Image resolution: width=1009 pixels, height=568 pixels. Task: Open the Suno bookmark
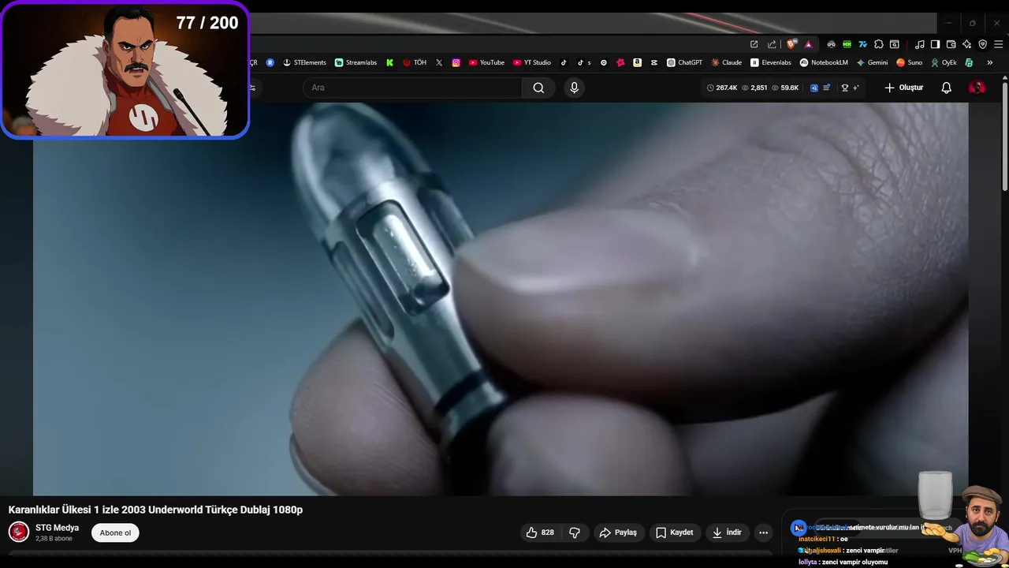909,62
